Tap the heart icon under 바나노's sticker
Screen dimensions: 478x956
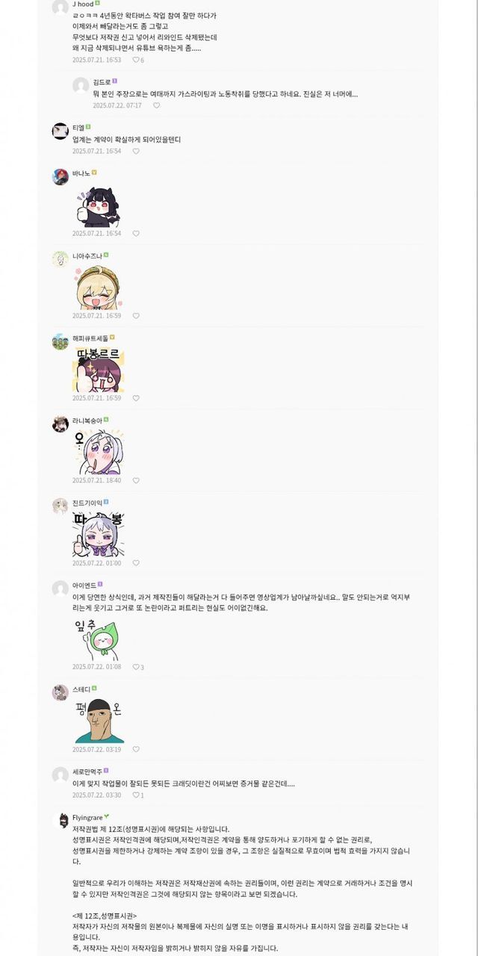click(x=136, y=233)
